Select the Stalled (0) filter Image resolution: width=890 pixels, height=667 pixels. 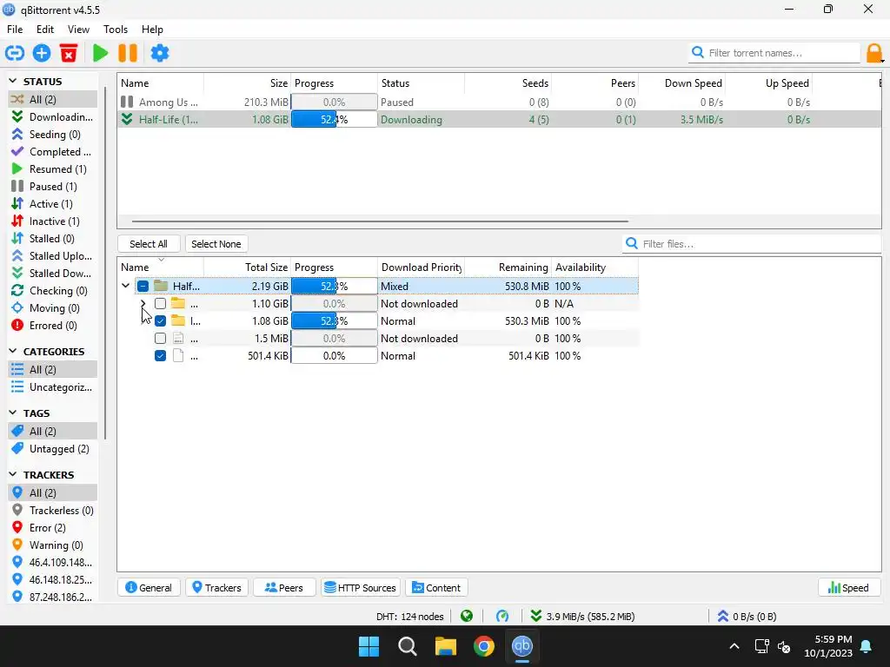click(53, 239)
